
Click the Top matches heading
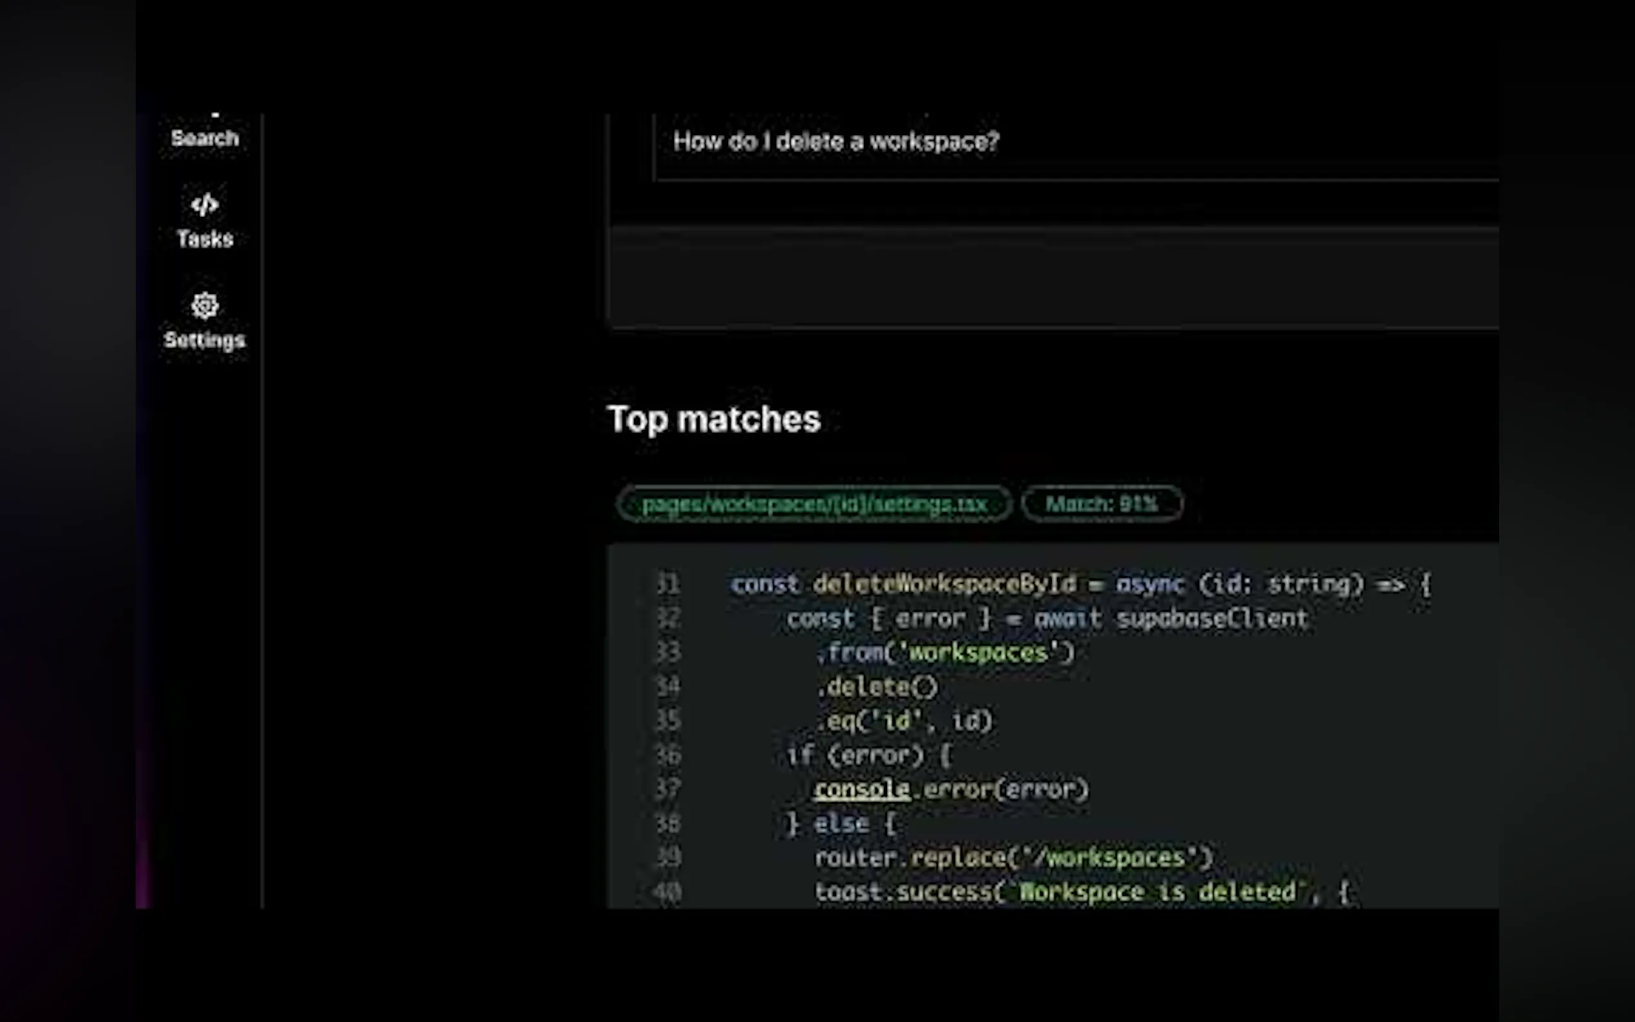coord(714,419)
